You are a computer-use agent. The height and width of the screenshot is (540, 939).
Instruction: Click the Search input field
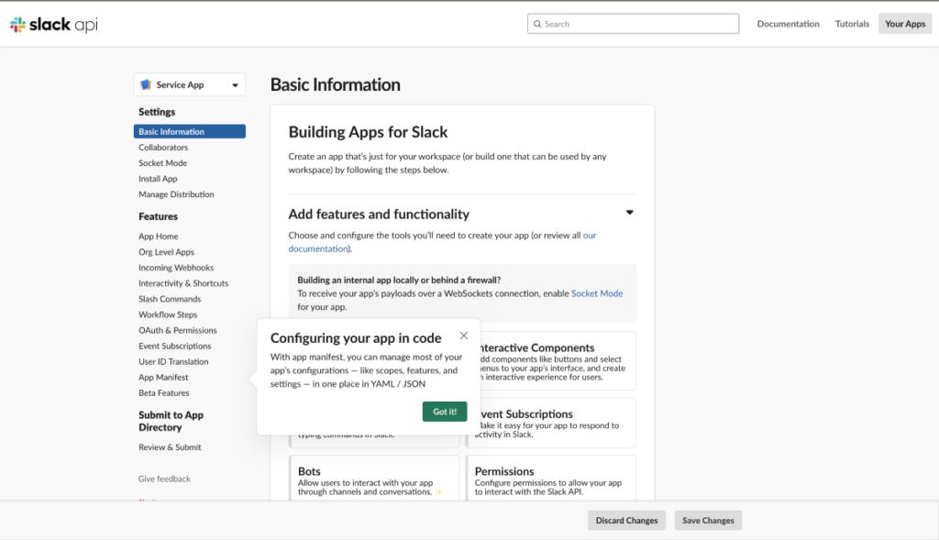coord(633,24)
